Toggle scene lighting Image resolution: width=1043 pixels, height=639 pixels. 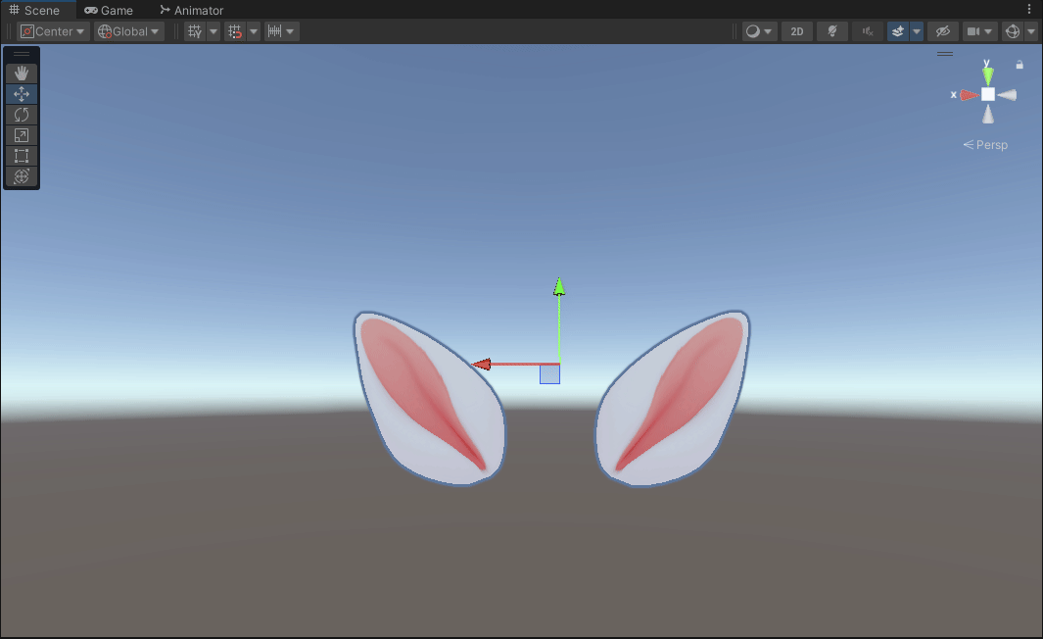pyautogui.click(x=832, y=31)
